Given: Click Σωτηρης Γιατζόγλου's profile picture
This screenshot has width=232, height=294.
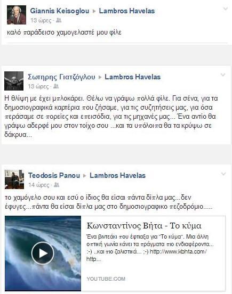Looking at the screenshot, I should click(x=14, y=81).
